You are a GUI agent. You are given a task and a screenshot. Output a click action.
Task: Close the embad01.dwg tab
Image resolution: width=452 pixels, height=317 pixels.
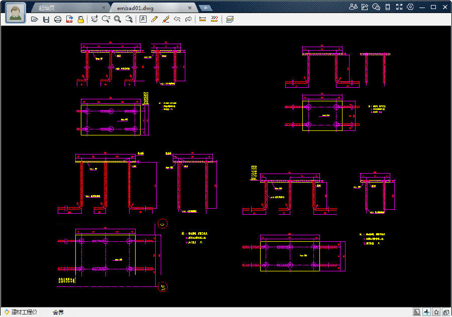point(190,8)
